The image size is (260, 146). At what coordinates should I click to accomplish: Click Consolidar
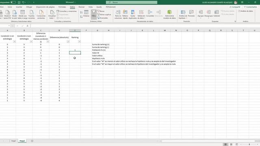(x=150, y=13)
